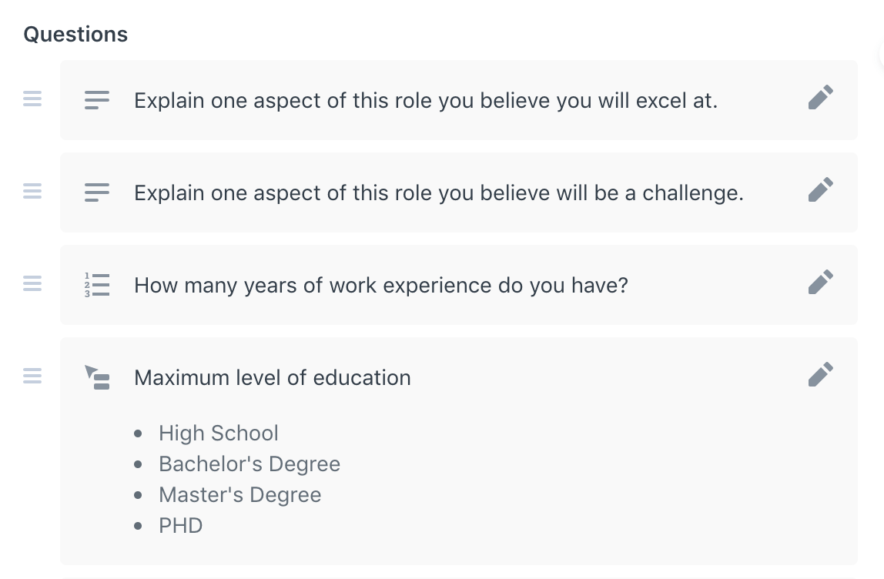Select the PHD option

click(x=180, y=525)
